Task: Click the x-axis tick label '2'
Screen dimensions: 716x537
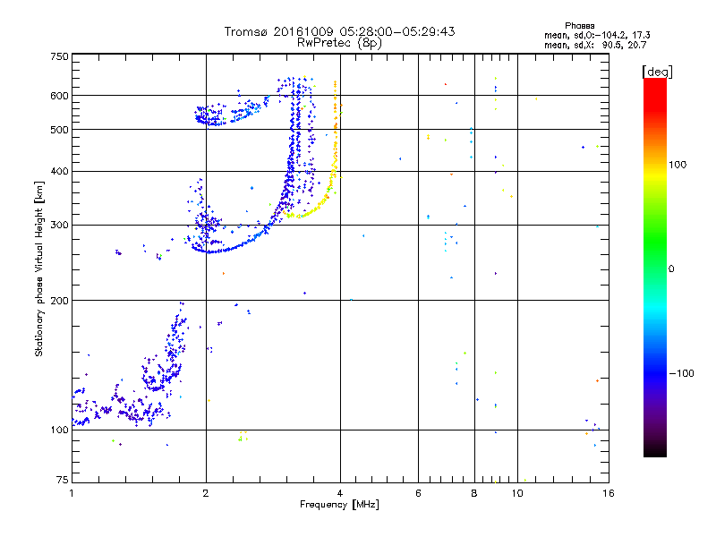Action: tap(206, 493)
